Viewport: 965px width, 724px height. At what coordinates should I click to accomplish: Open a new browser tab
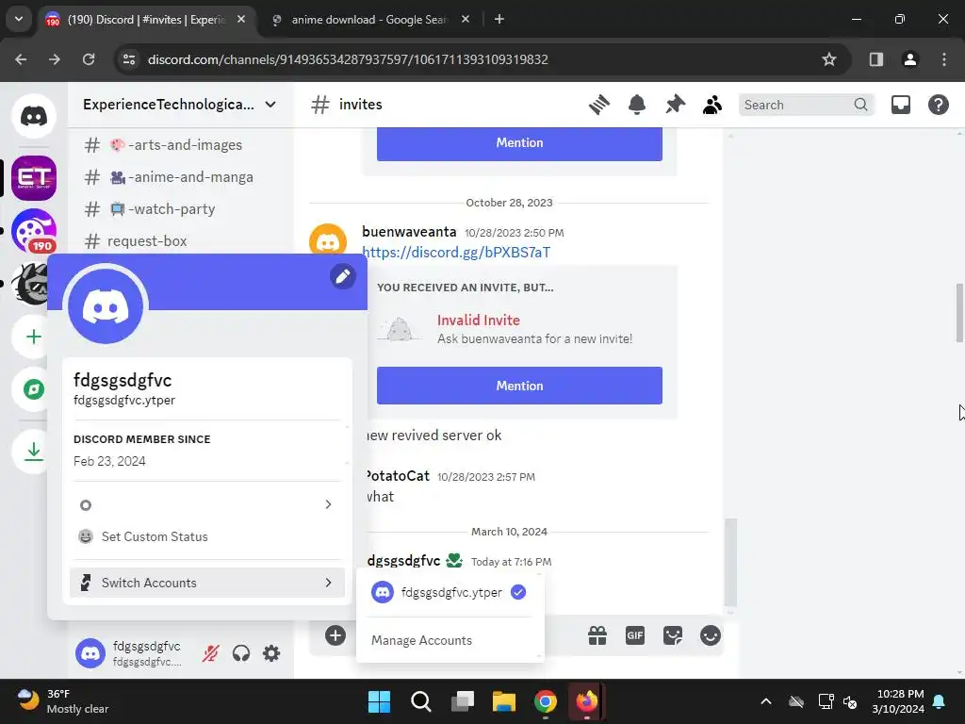click(499, 20)
